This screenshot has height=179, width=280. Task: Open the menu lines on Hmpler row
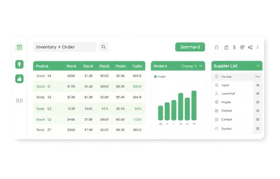click(258, 102)
